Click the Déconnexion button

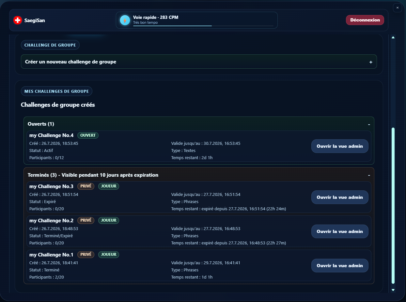(x=365, y=20)
